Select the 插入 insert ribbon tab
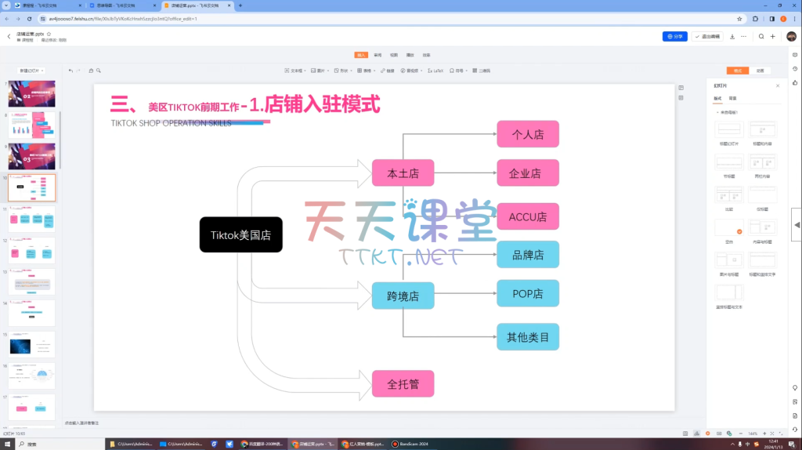 click(x=361, y=55)
